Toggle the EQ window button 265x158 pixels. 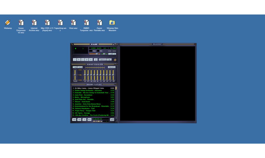(110, 54)
